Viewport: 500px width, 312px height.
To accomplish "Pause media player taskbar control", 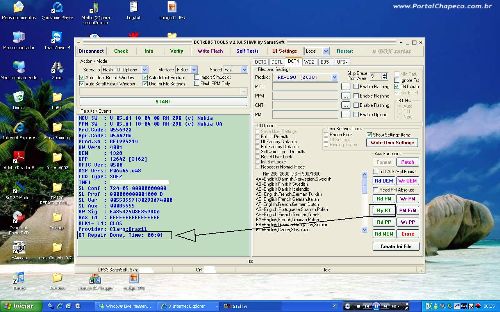I will pyautogui.click(x=376, y=306).
